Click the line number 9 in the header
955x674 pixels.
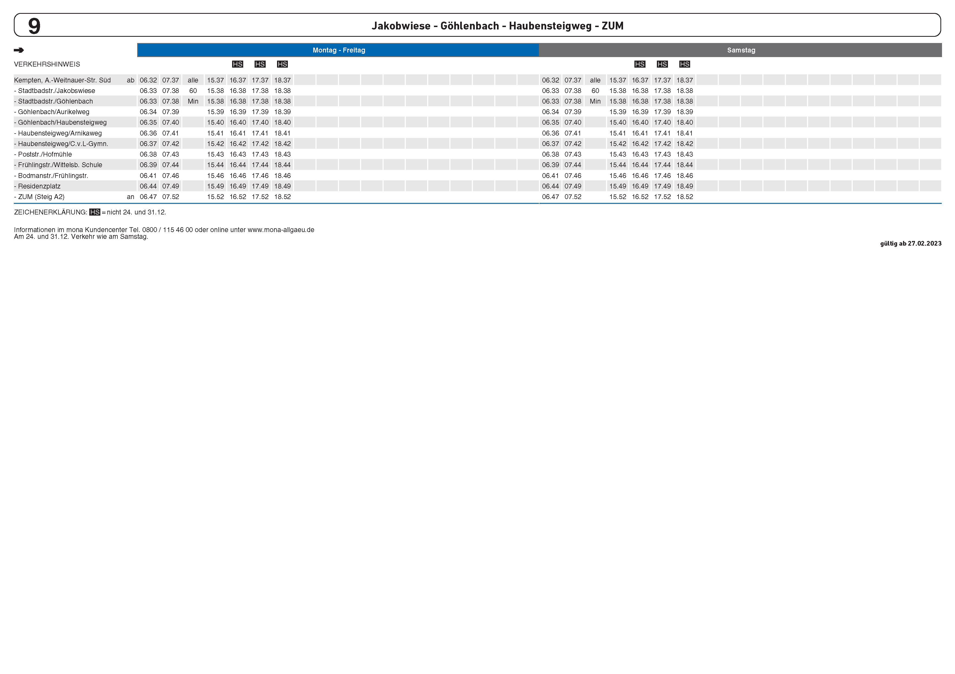click(34, 26)
